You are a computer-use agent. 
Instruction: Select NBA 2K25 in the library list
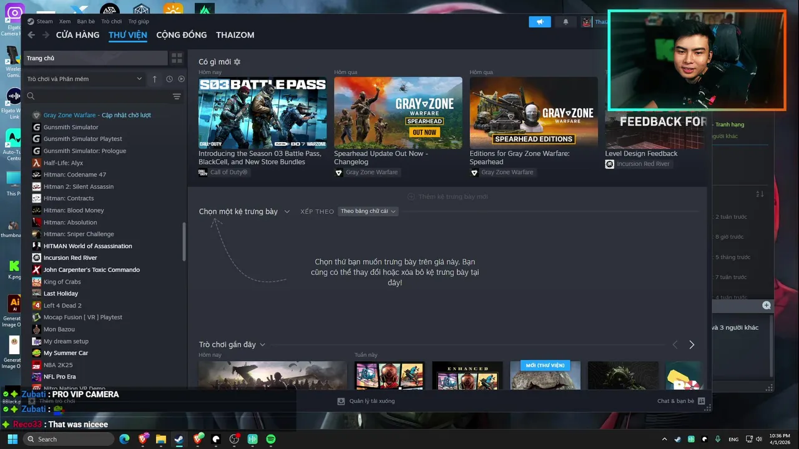point(58,365)
